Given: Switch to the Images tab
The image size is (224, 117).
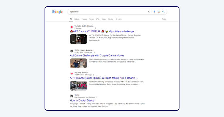Looking at the screenshot, I should coord(84,19).
